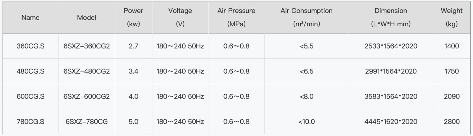
Task: Click the Model column header
Action: click(x=86, y=17)
